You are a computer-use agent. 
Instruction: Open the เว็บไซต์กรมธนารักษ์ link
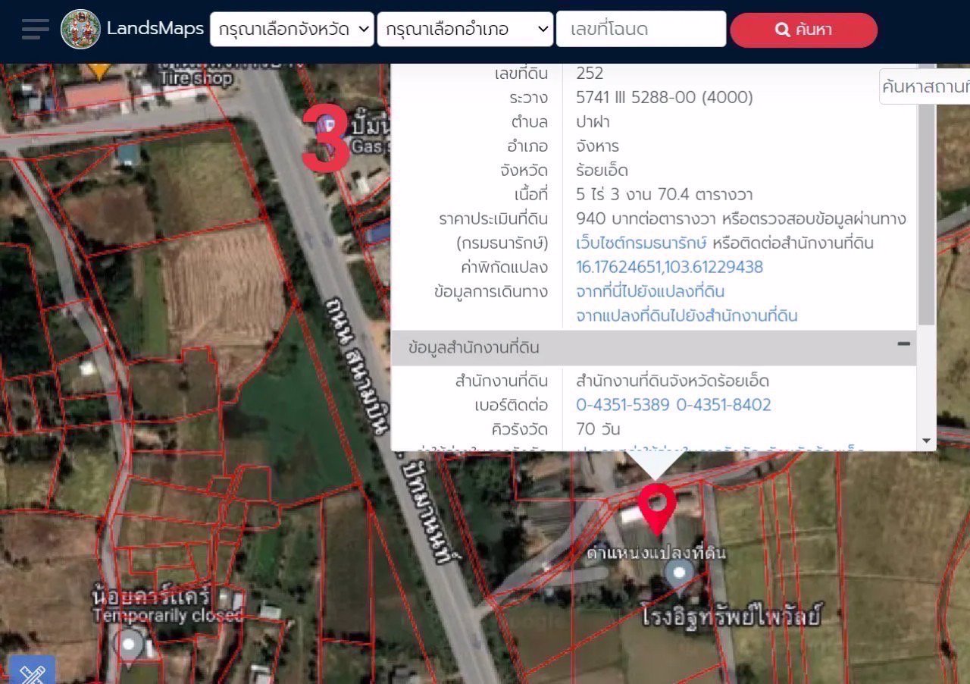pos(641,243)
